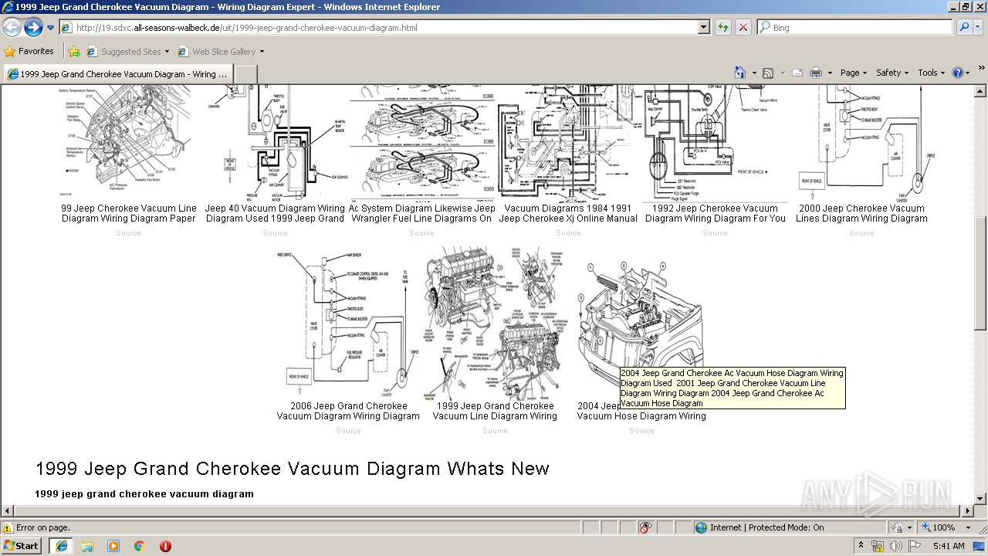This screenshot has width=988, height=556.
Task: Click Source under 2006 Jeep Grand Cherokee
Action: (348, 431)
